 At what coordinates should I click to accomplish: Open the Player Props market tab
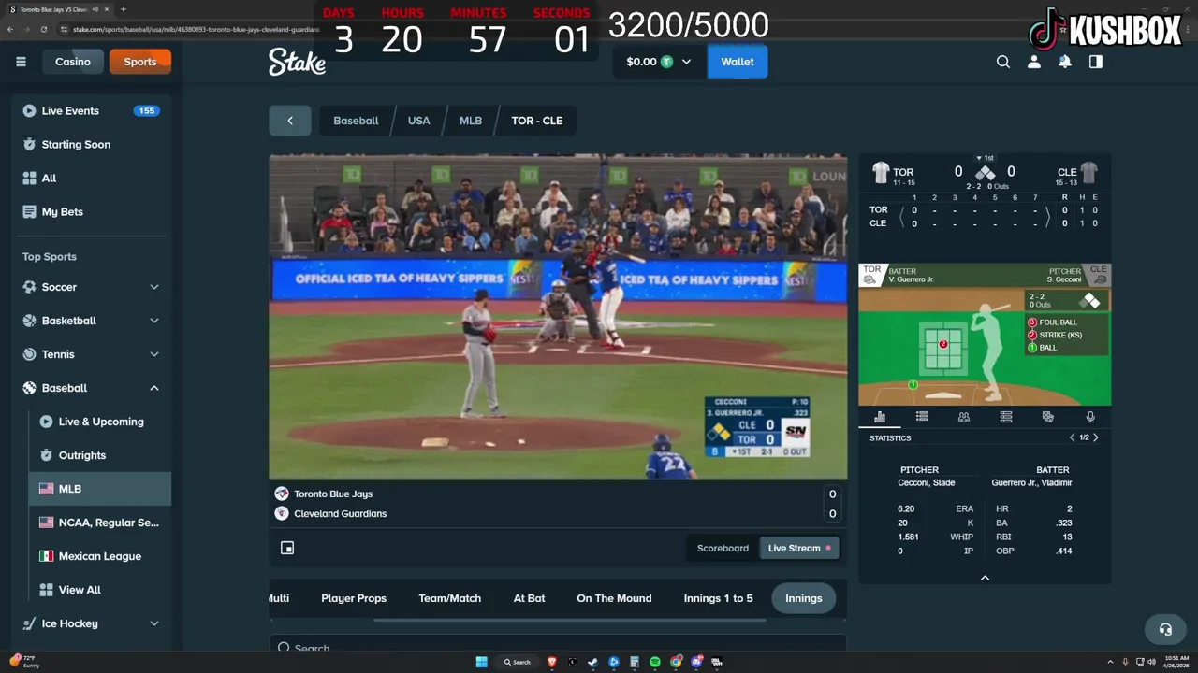(354, 598)
